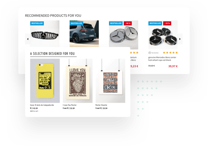Click Add to cart under phone cover
The width and height of the screenshot is (208, 146).
34,111
